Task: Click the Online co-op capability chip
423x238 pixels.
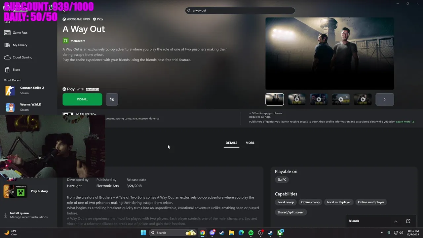Action: 310,202
